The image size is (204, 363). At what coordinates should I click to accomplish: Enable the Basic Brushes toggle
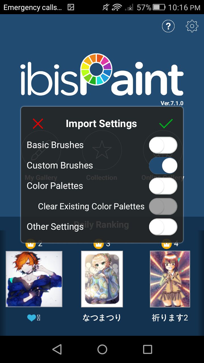point(163,145)
